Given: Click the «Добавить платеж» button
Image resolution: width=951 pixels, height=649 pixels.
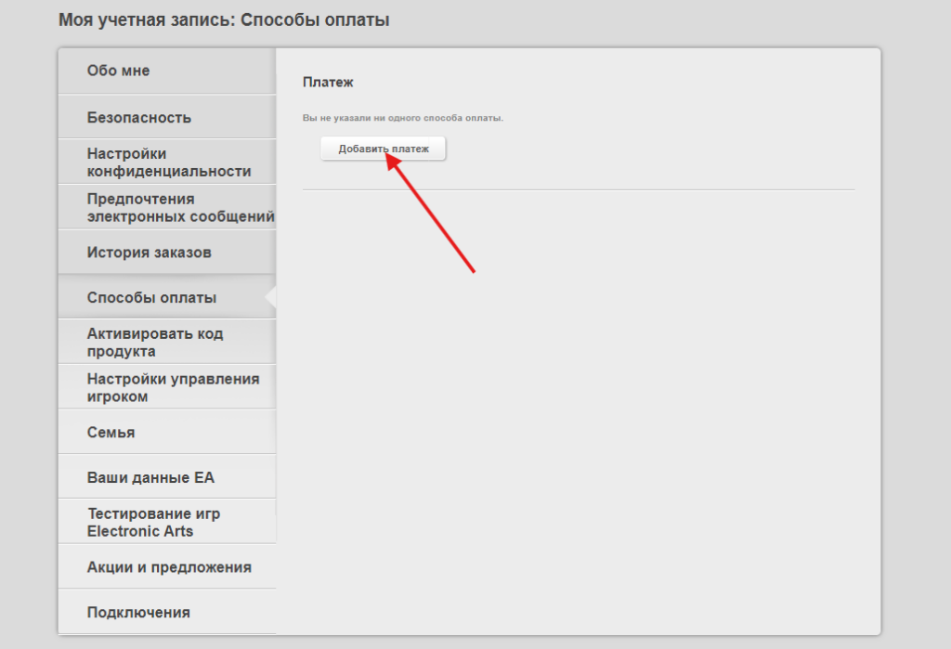Looking at the screenshot, I should click(x=383, y=149).
